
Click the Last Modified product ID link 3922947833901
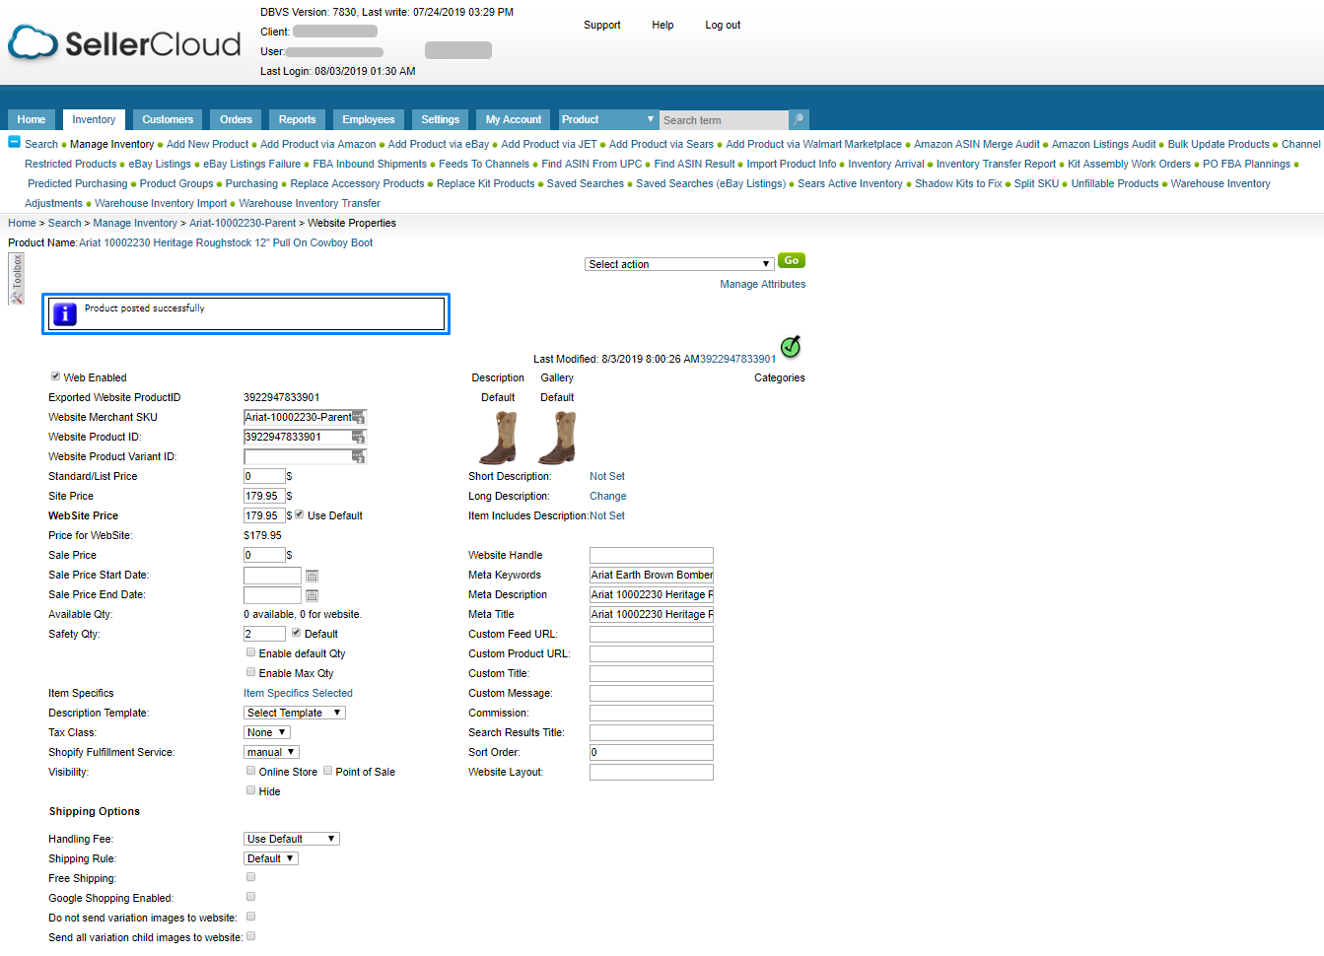coord(737,359)
